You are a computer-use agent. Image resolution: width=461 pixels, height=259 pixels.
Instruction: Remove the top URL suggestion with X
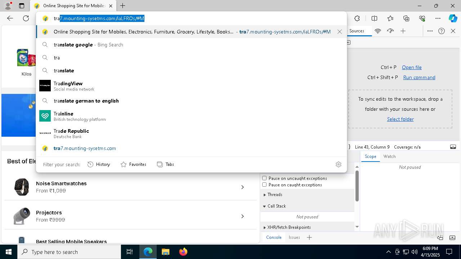pyautogui.click(x=340, y=32)
